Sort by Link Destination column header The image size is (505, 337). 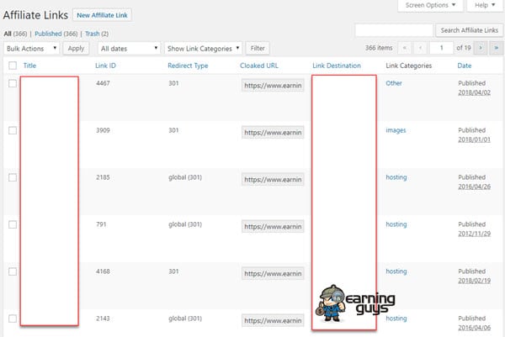(337, 66)
